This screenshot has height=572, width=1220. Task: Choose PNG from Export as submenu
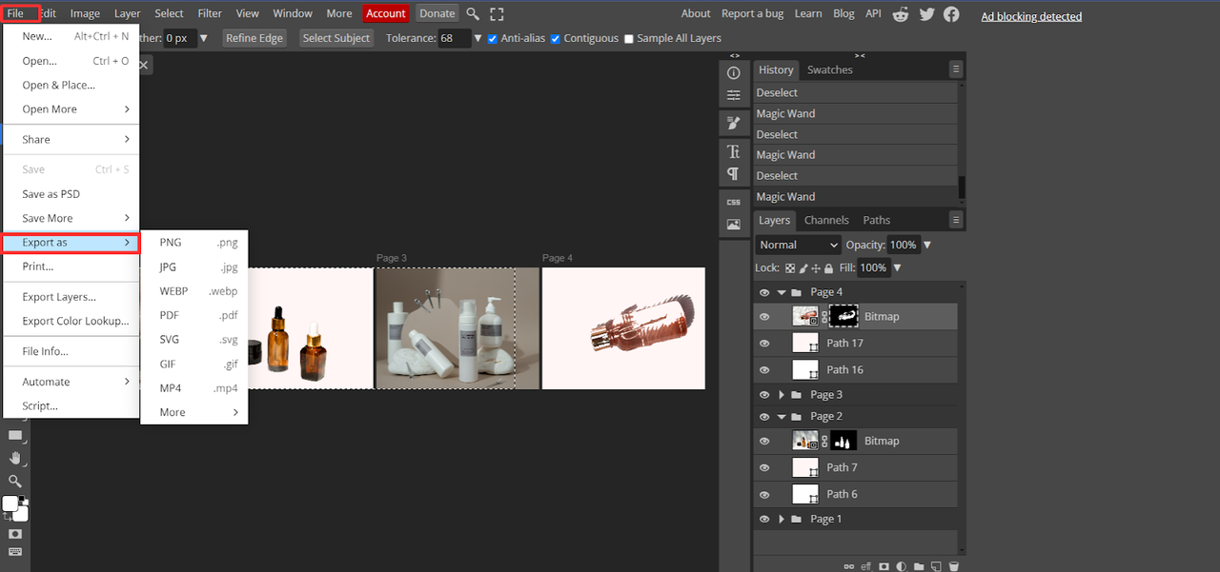coord(171,243)
